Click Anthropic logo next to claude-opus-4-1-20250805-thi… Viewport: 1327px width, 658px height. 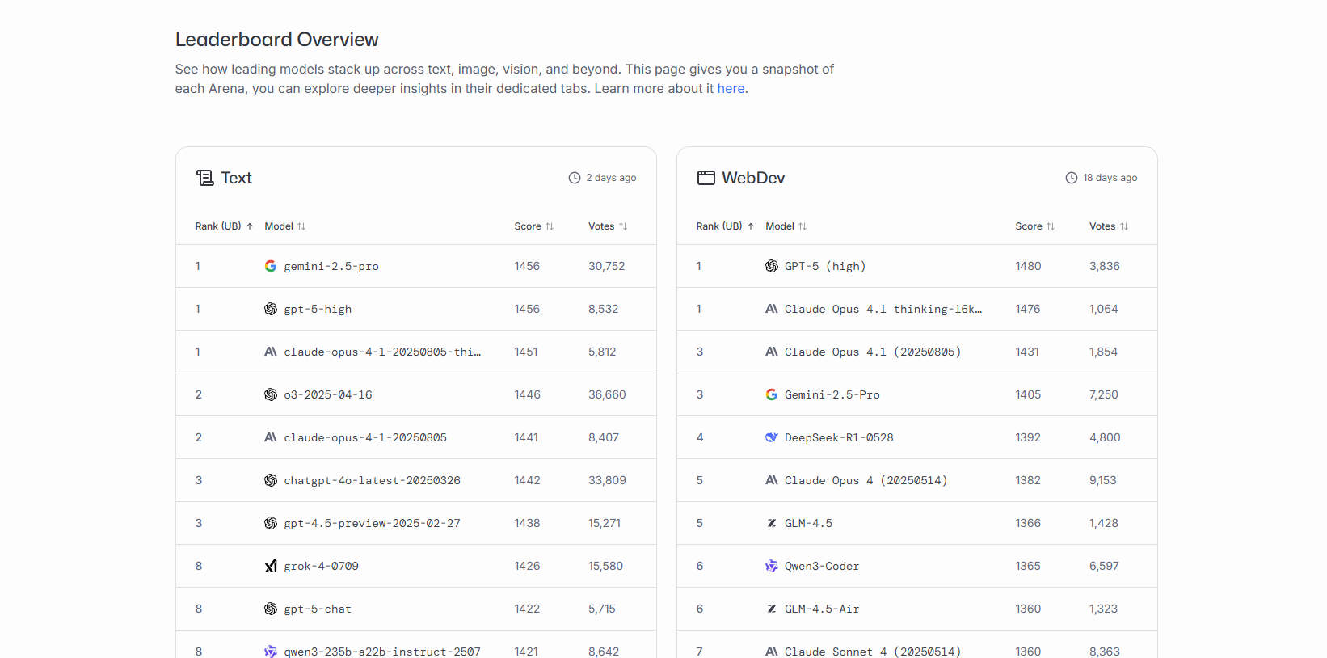pos(271,352)
